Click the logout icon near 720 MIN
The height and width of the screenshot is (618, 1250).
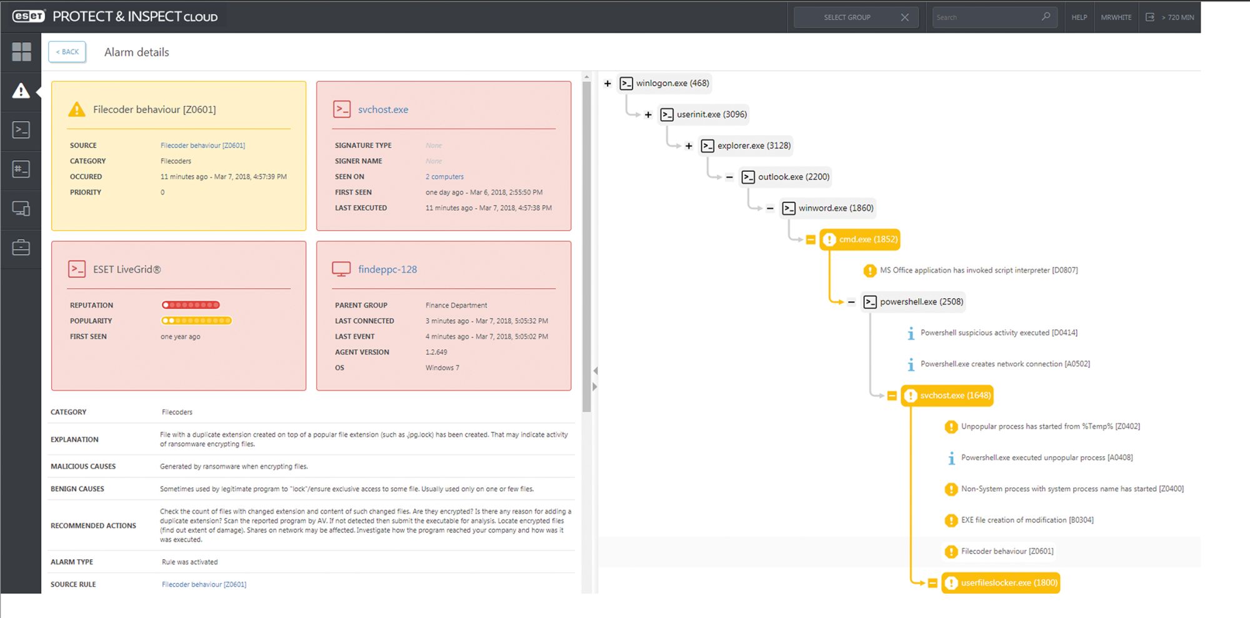point(1150,17)
